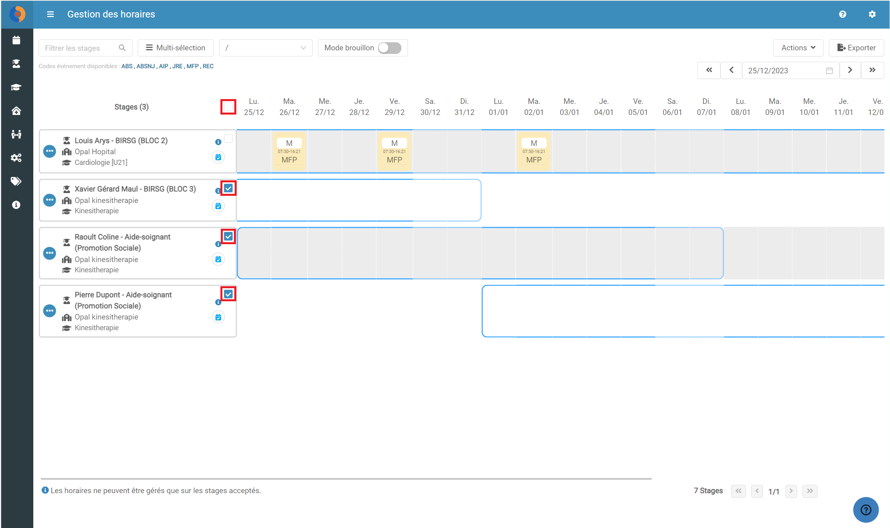Screen dimensions: 890x528
Task: Select the MFP shift on 02/01
Action: coord(534,151)
